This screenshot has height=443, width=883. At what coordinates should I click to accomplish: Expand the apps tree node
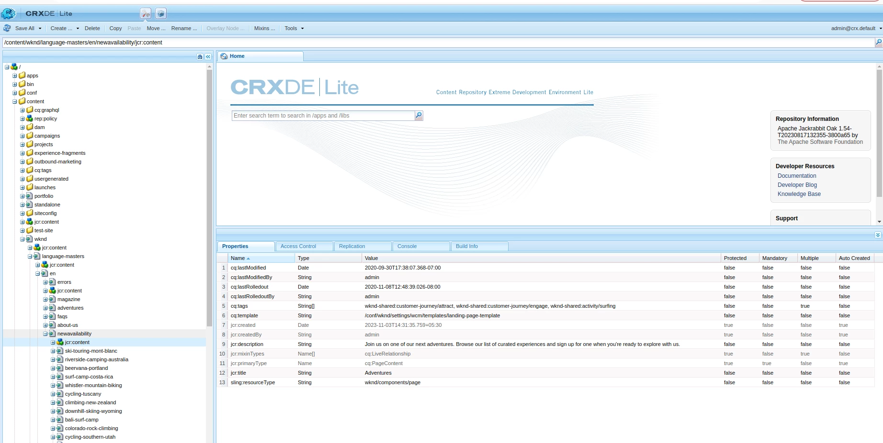pyautogui.click(x=15, y=76)
